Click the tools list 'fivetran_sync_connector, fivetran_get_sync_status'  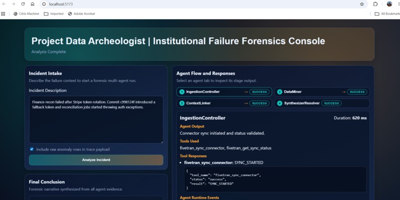225,148
